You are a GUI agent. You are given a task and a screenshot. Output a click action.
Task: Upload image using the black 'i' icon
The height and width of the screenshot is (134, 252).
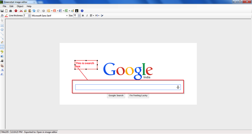point(77,11)
